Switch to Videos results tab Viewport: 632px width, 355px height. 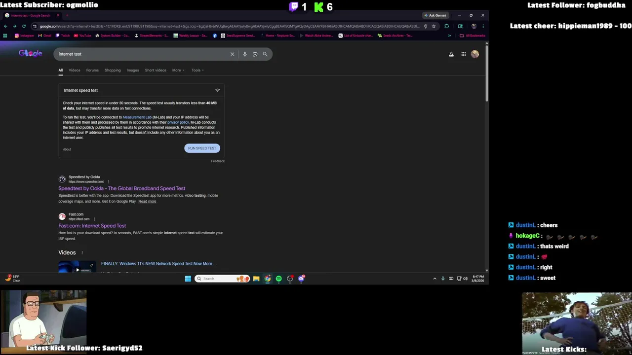tap(75, 70)
